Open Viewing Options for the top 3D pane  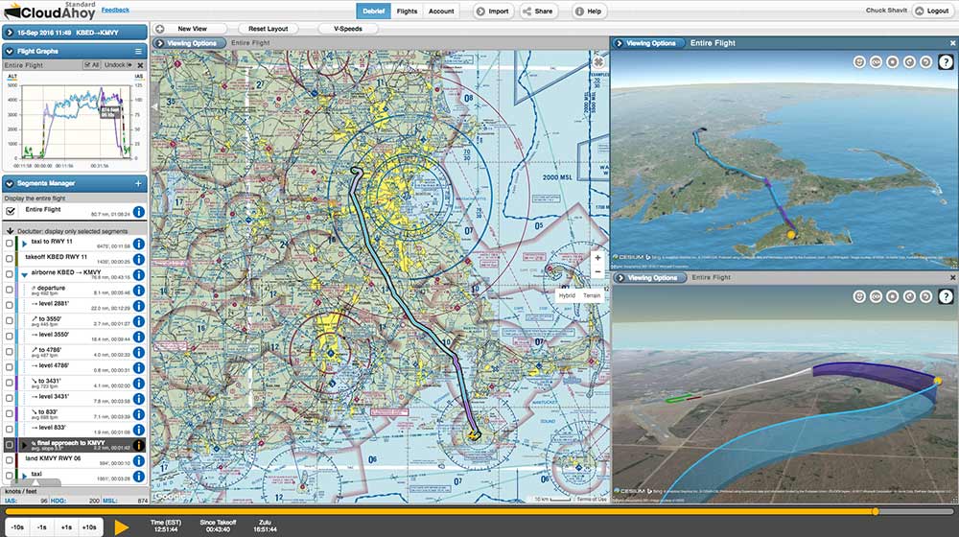(646, 43)
